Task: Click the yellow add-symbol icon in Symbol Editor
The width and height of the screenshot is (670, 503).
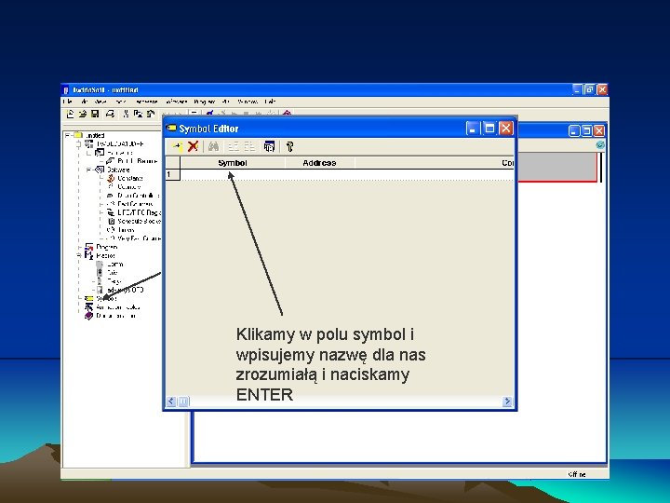Action: [x=177, y=147]
